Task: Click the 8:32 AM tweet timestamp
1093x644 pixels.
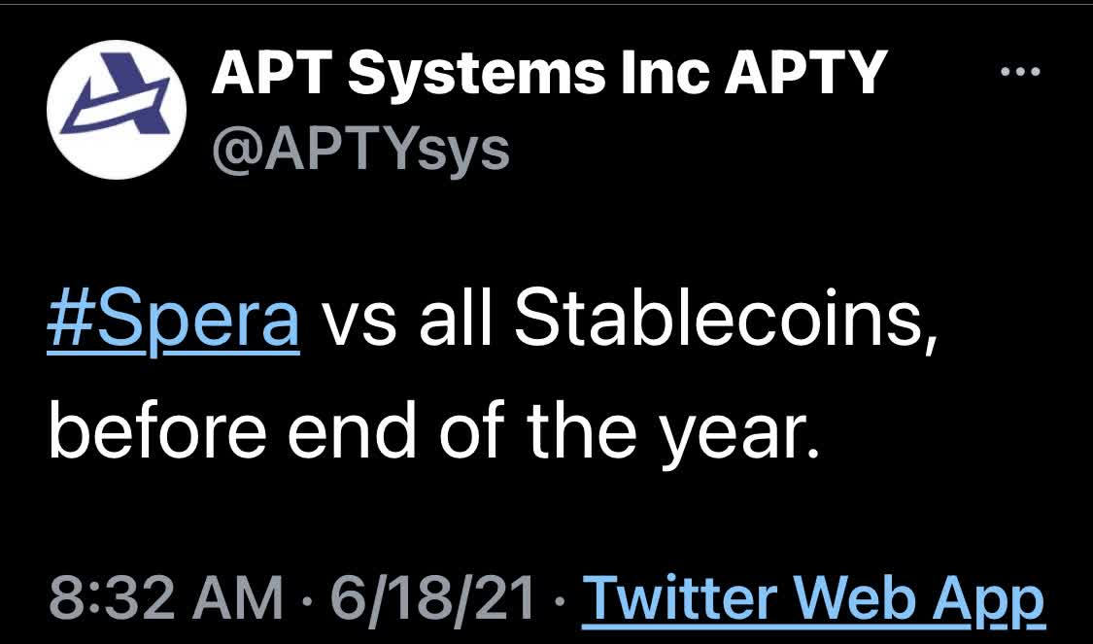Action: click(x=163, y=598)
